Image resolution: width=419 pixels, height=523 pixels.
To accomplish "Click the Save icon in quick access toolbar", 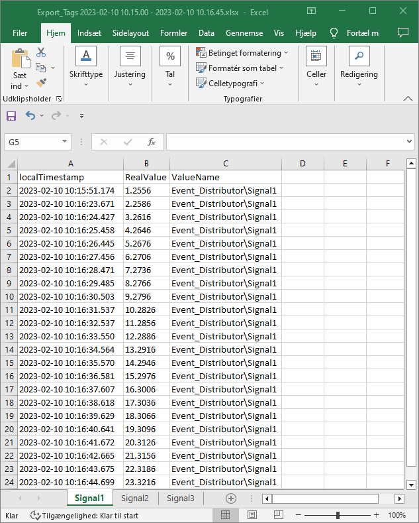I will [x=11, y=115].
